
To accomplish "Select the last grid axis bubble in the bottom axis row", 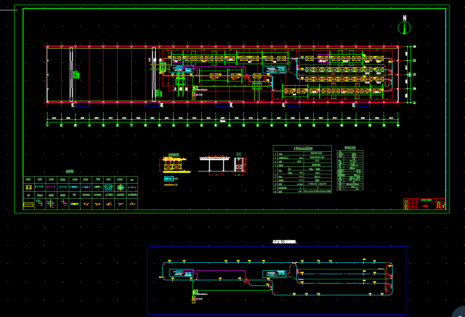I will point(398,125).
